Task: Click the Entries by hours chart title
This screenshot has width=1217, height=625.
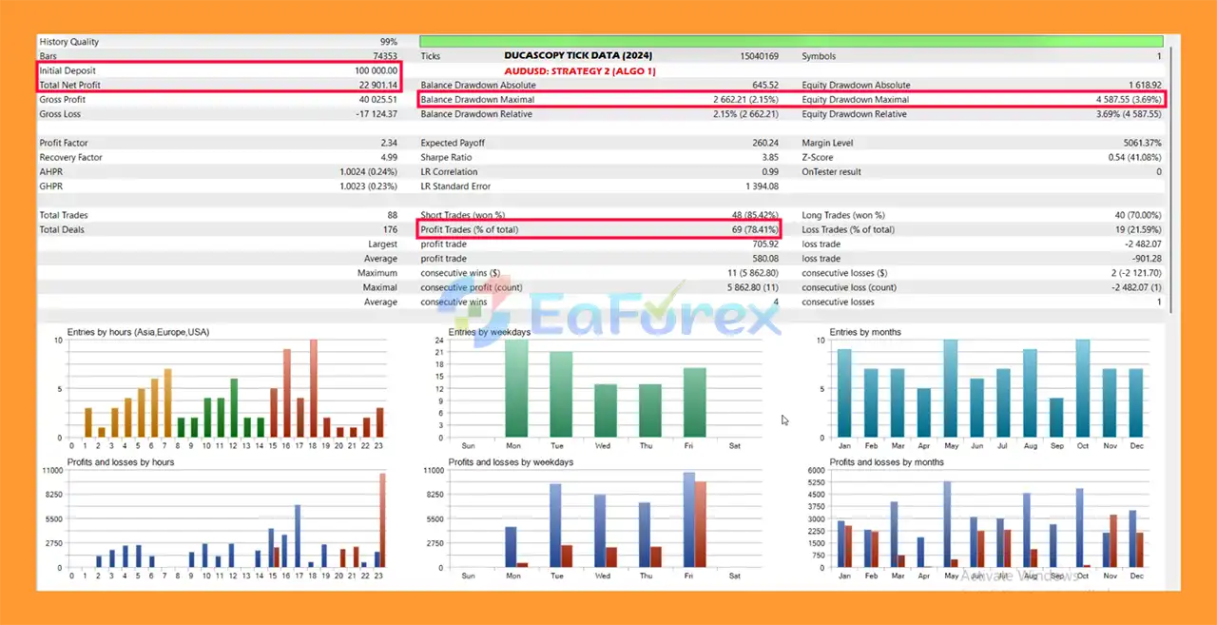Action: 138,332
